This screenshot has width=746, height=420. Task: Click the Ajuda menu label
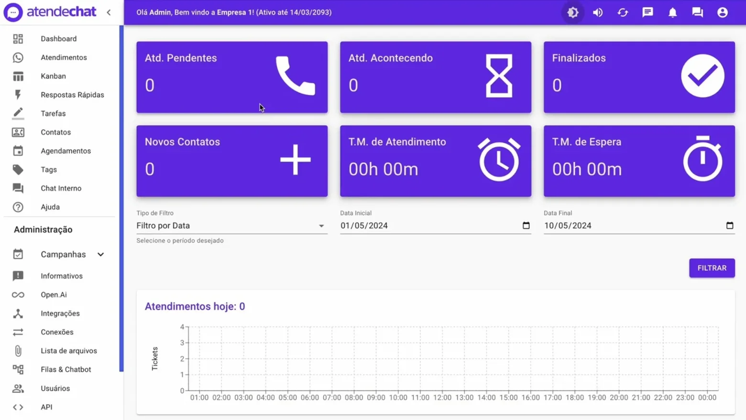tap(50, 207)
